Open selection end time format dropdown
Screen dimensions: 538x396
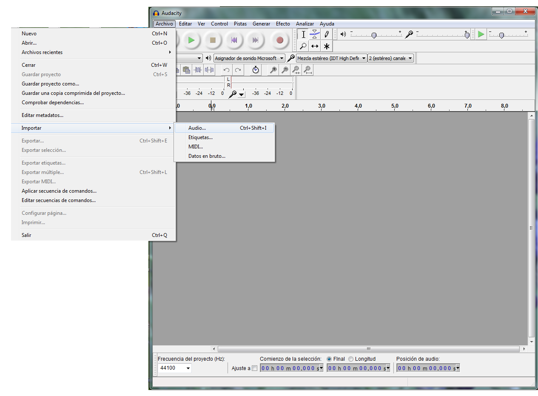coord(388,368)
